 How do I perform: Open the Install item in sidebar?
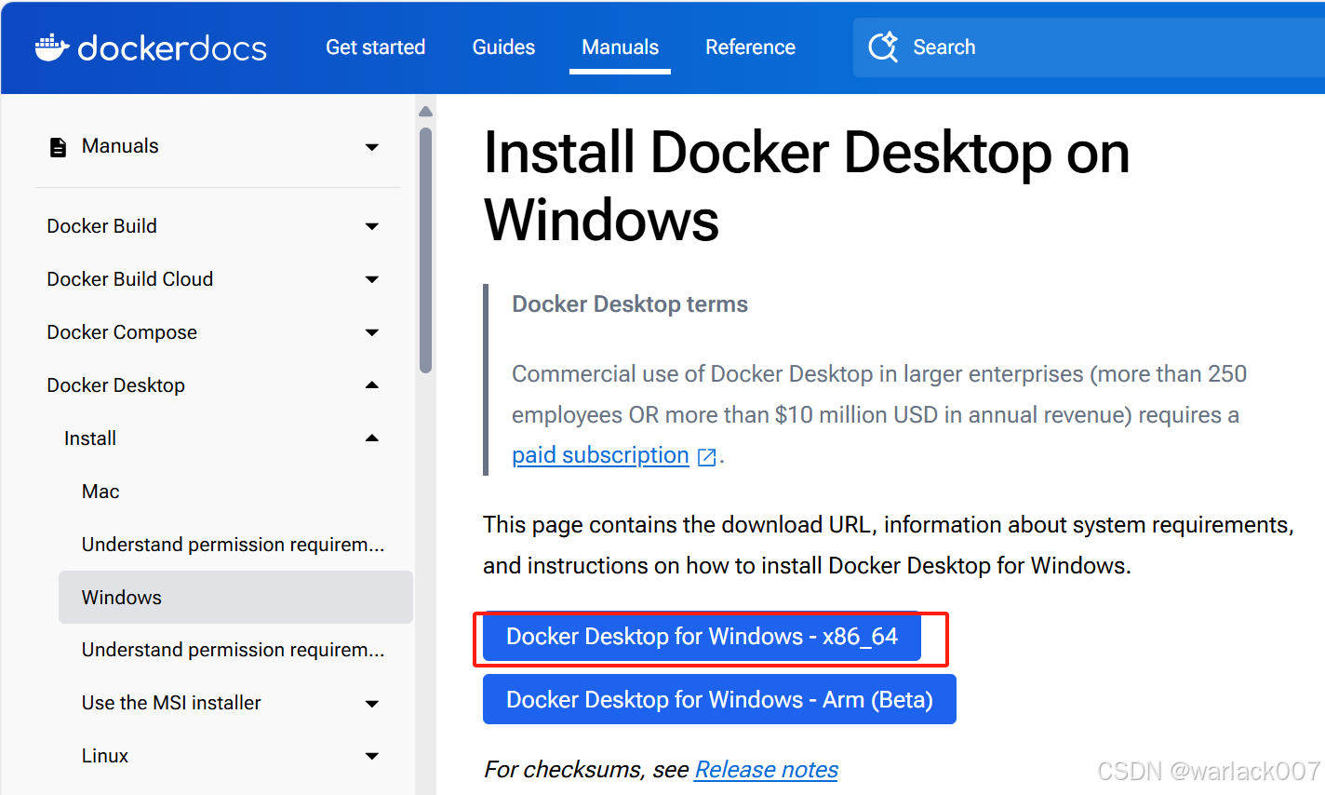90,438
